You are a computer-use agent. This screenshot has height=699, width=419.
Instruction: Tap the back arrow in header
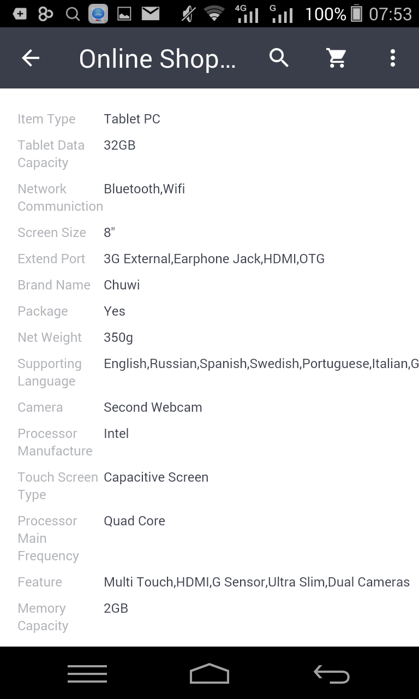(x=31, y=58)
